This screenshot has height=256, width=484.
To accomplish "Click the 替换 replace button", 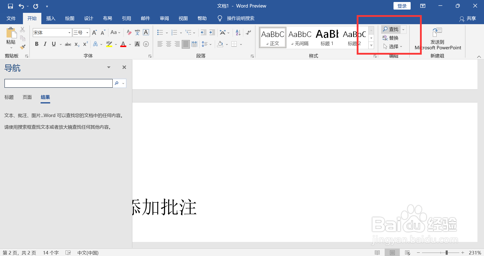I will coord(390,38).
